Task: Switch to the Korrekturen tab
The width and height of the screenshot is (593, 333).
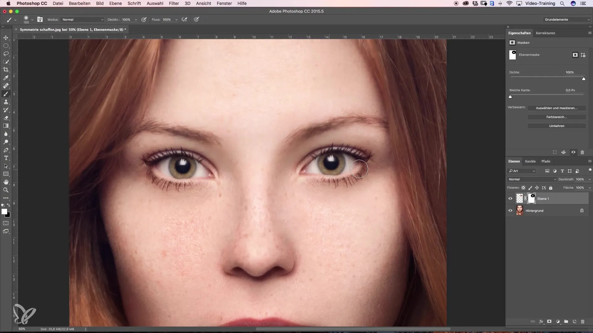Action: pos(545,33)
